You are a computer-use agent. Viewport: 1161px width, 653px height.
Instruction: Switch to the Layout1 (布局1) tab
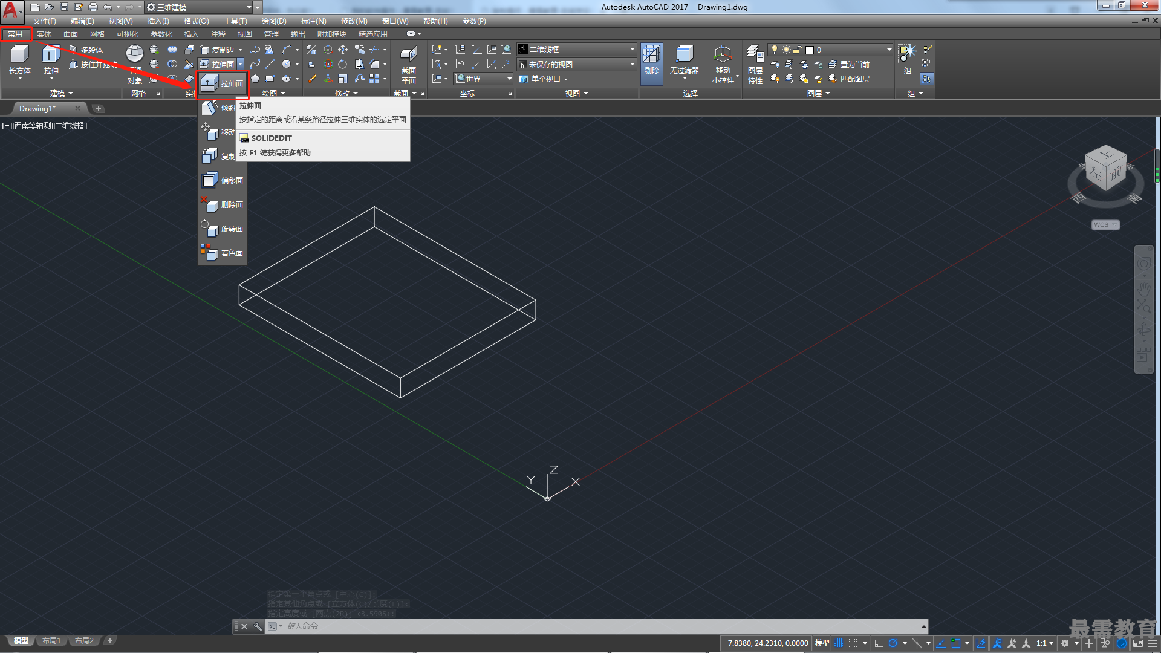[51, 640]
